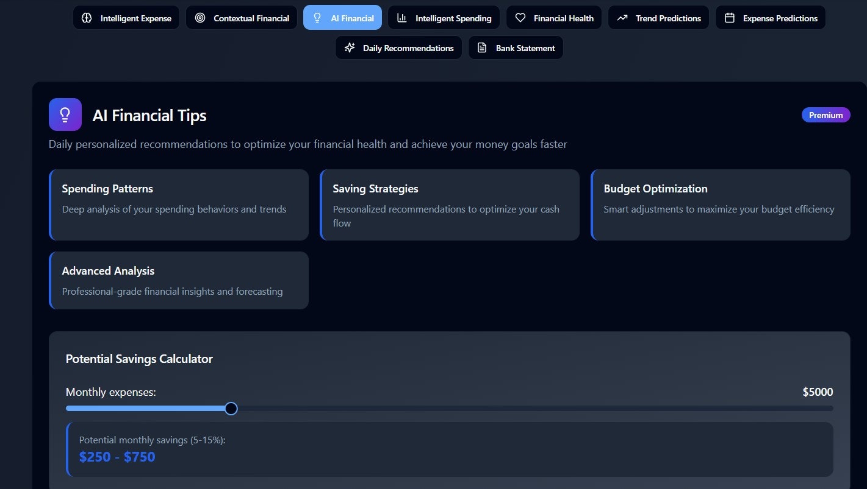The image size is (867, 489).
Task: Click the Monthly expenses slider handle
Action: (x=231, y=408)
